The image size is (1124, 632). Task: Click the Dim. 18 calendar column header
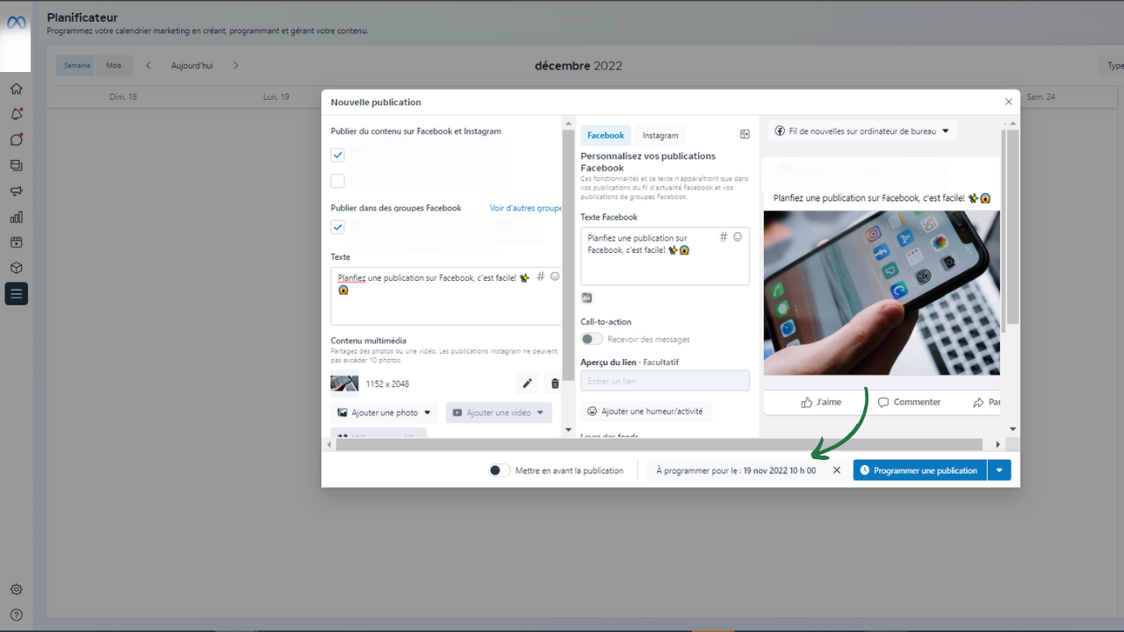pyautogui.click(x=123, y=97)
